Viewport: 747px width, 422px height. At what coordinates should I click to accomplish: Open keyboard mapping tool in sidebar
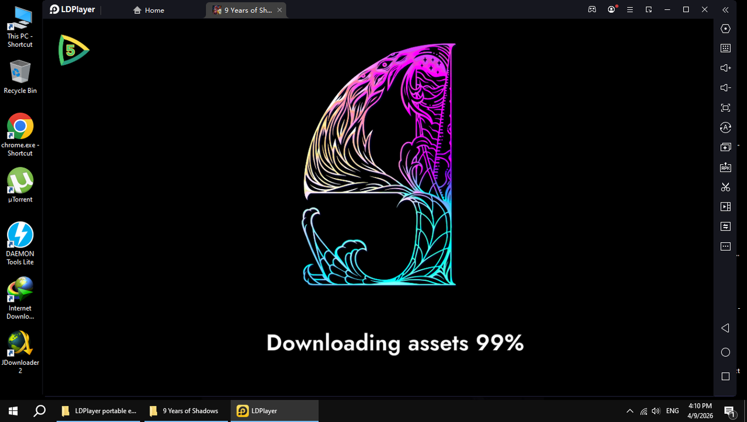pyautogui.click(x=725, y=48)
